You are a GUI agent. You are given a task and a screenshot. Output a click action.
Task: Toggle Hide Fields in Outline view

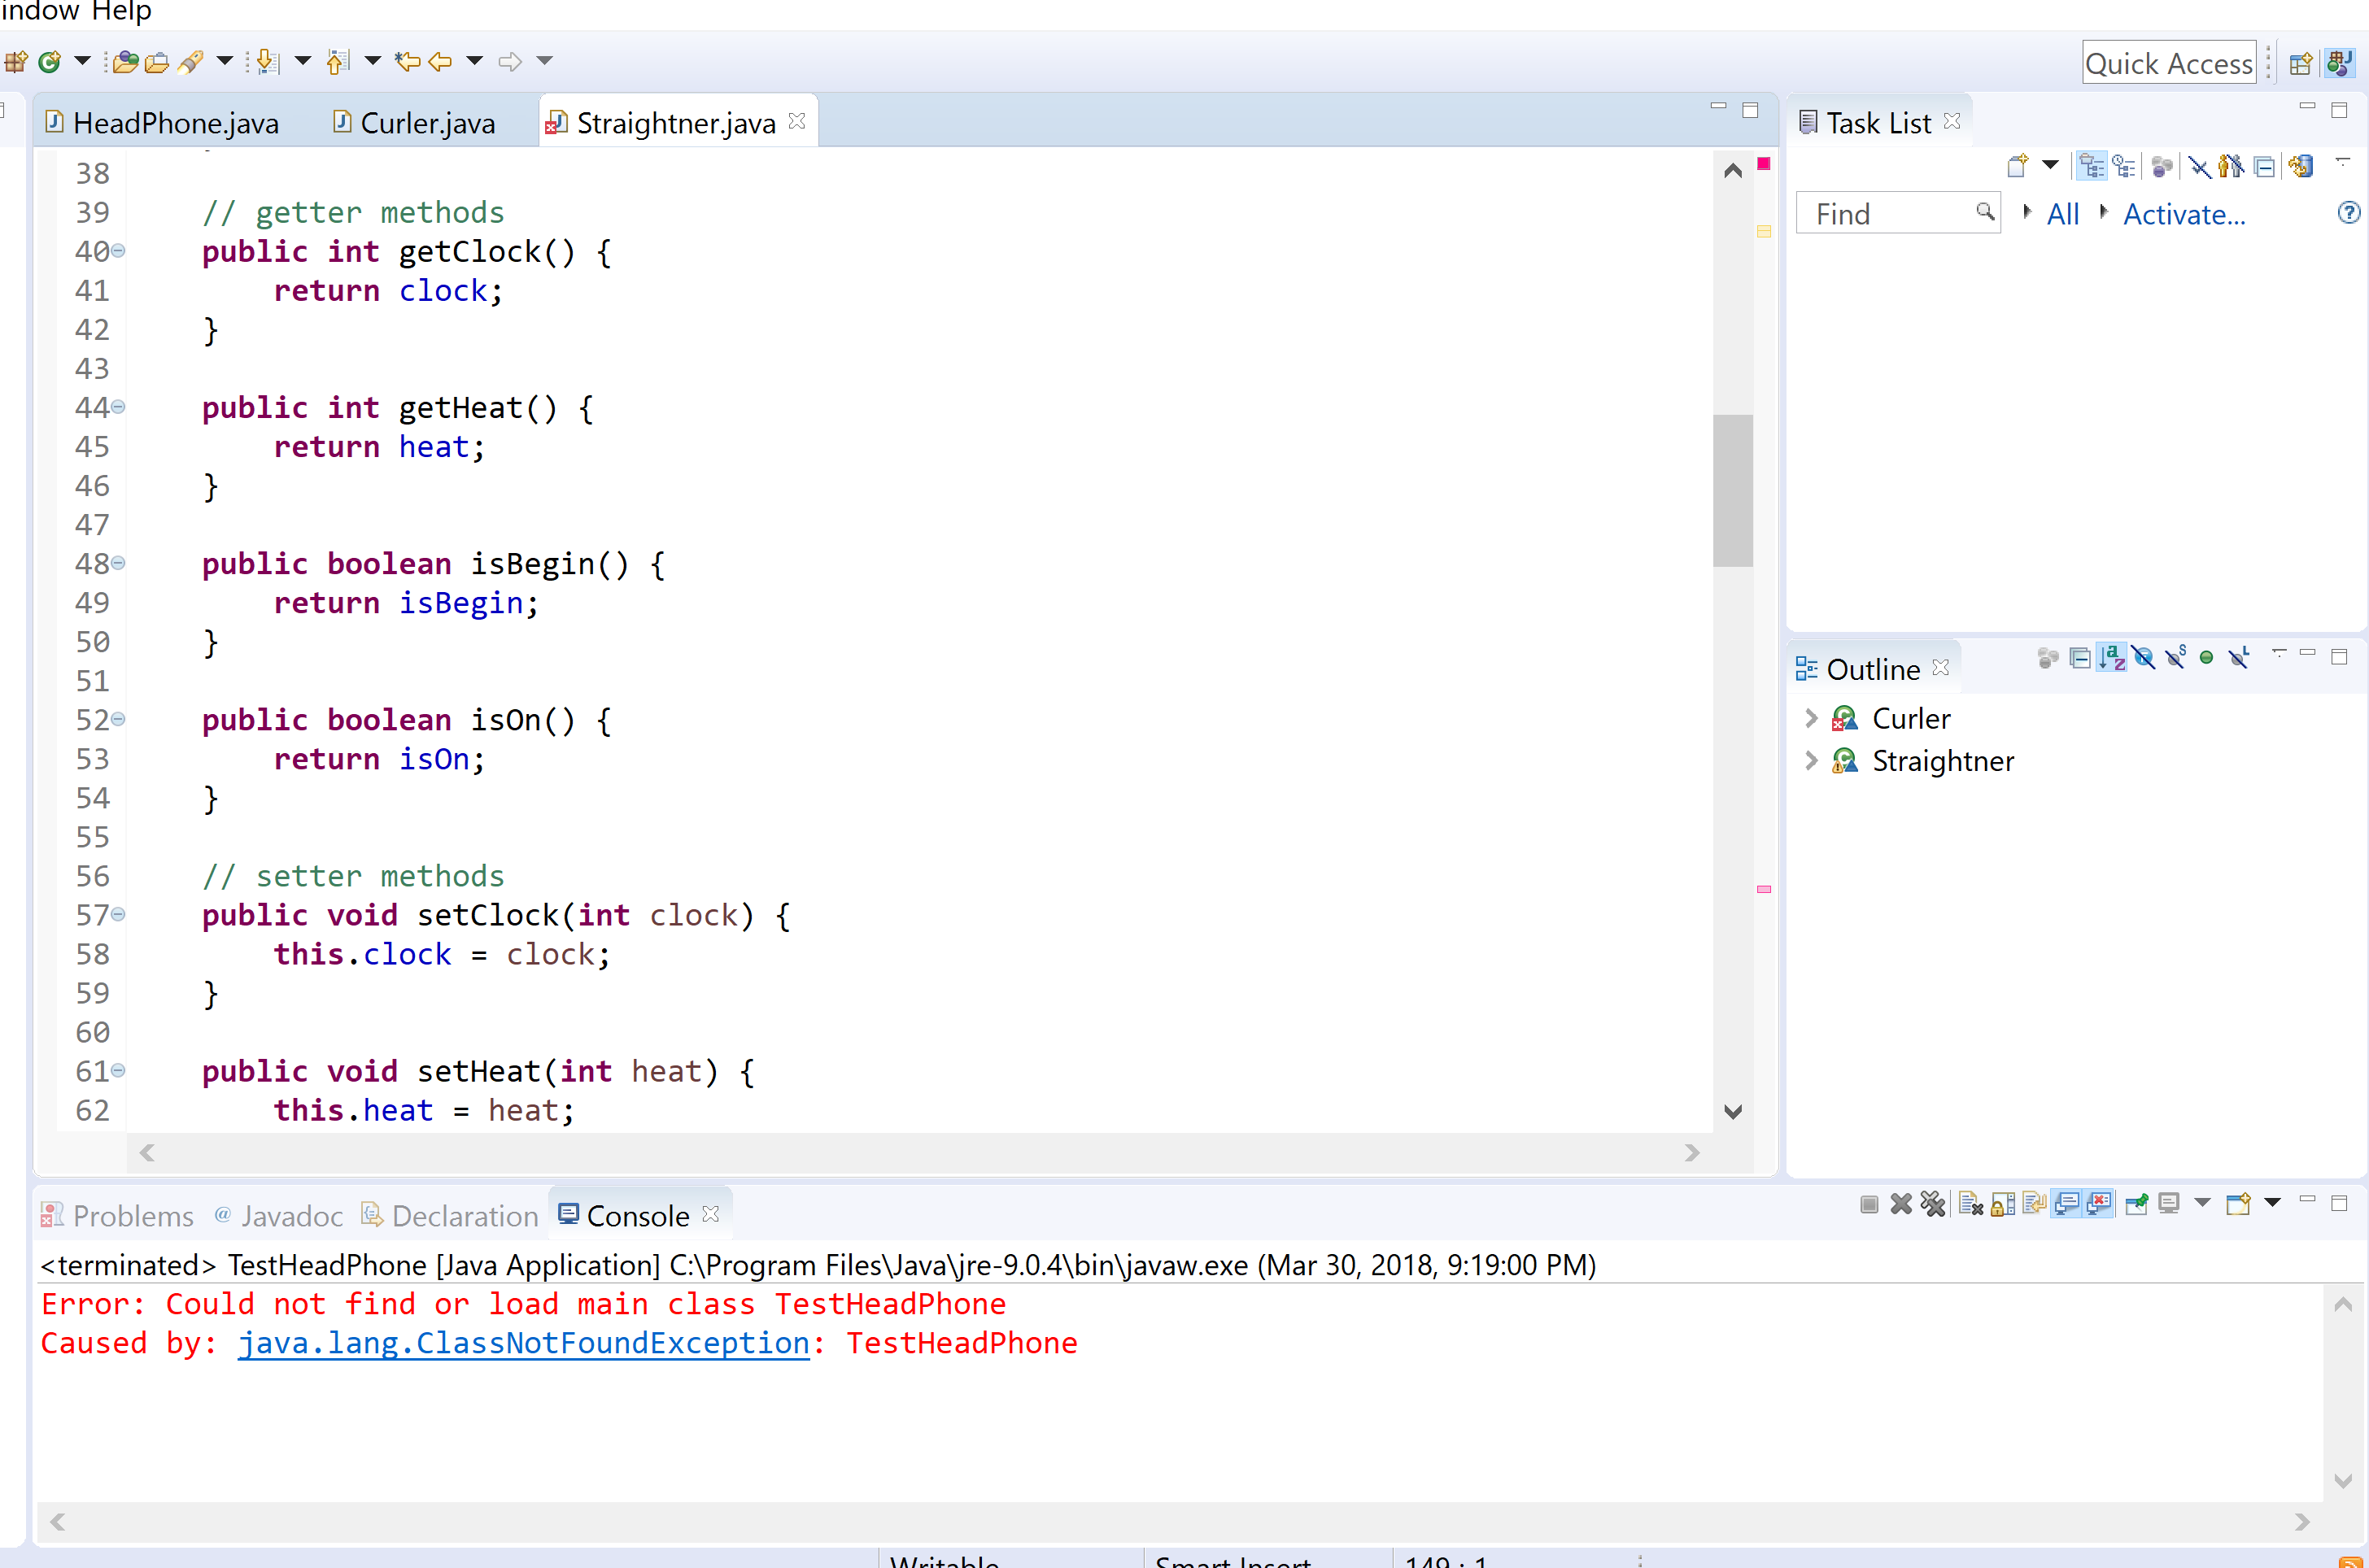click(2143, 658)
